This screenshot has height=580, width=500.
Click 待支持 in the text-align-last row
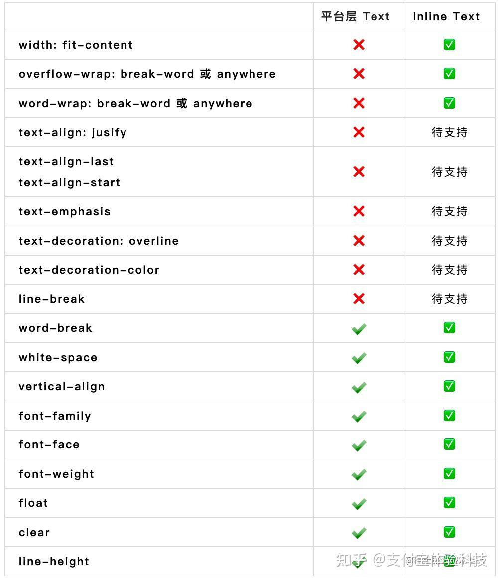(449, 171)
